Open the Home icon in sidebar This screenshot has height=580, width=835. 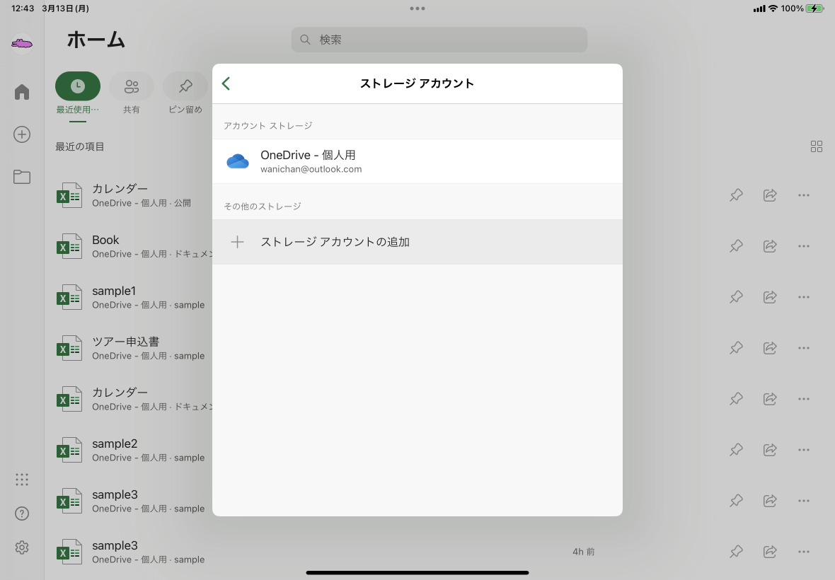tap(21, 91)
